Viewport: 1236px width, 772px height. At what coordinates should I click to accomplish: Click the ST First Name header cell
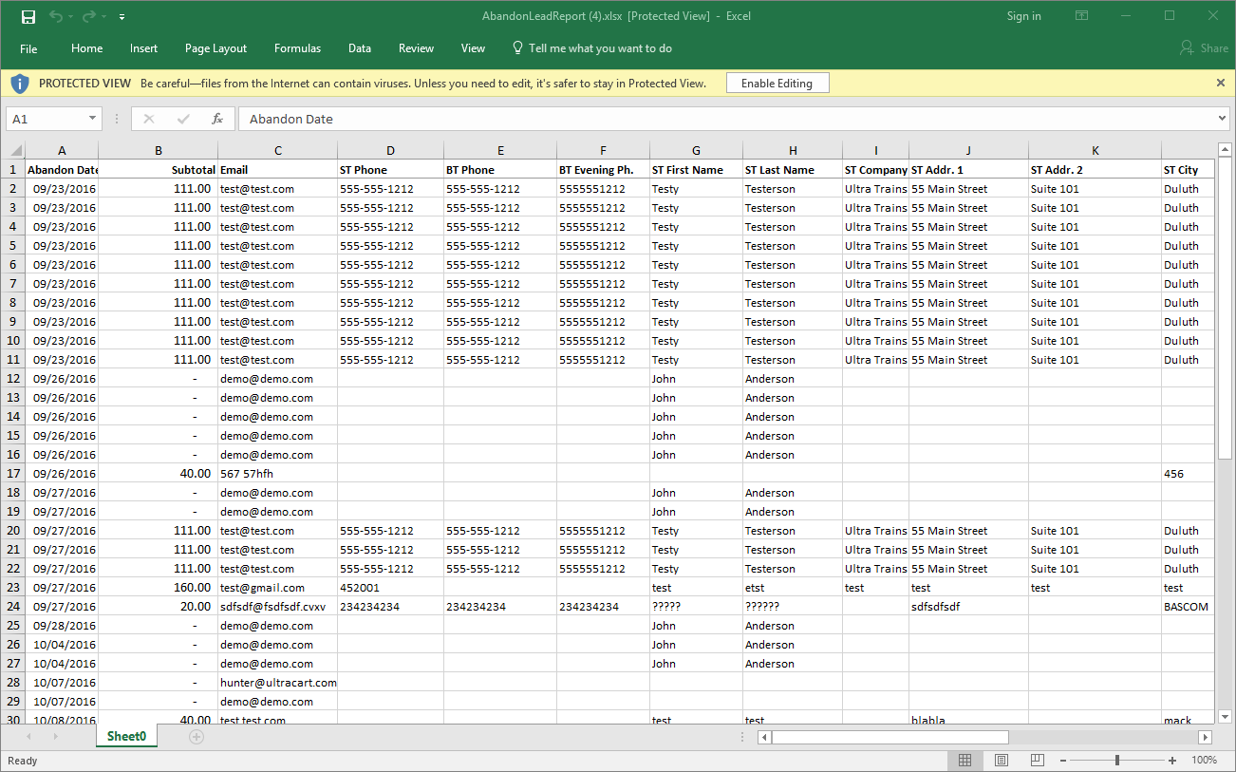click(x=697, y=170)
